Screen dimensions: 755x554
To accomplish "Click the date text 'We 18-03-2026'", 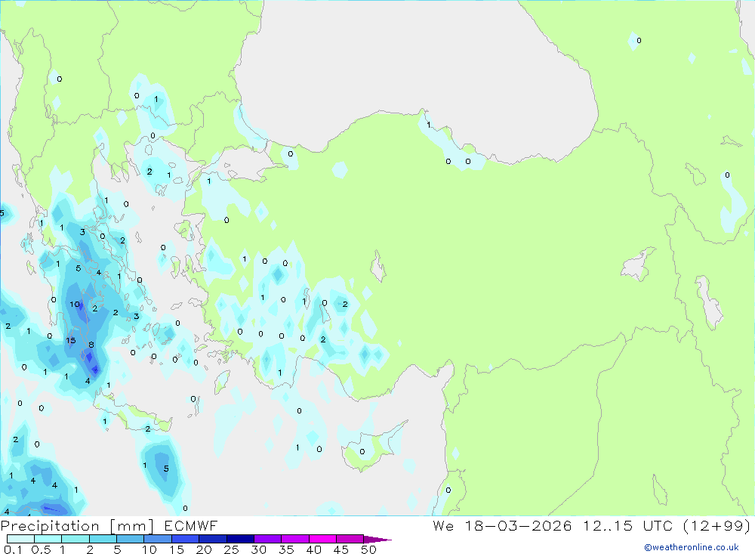I will (x=502, y=525).
